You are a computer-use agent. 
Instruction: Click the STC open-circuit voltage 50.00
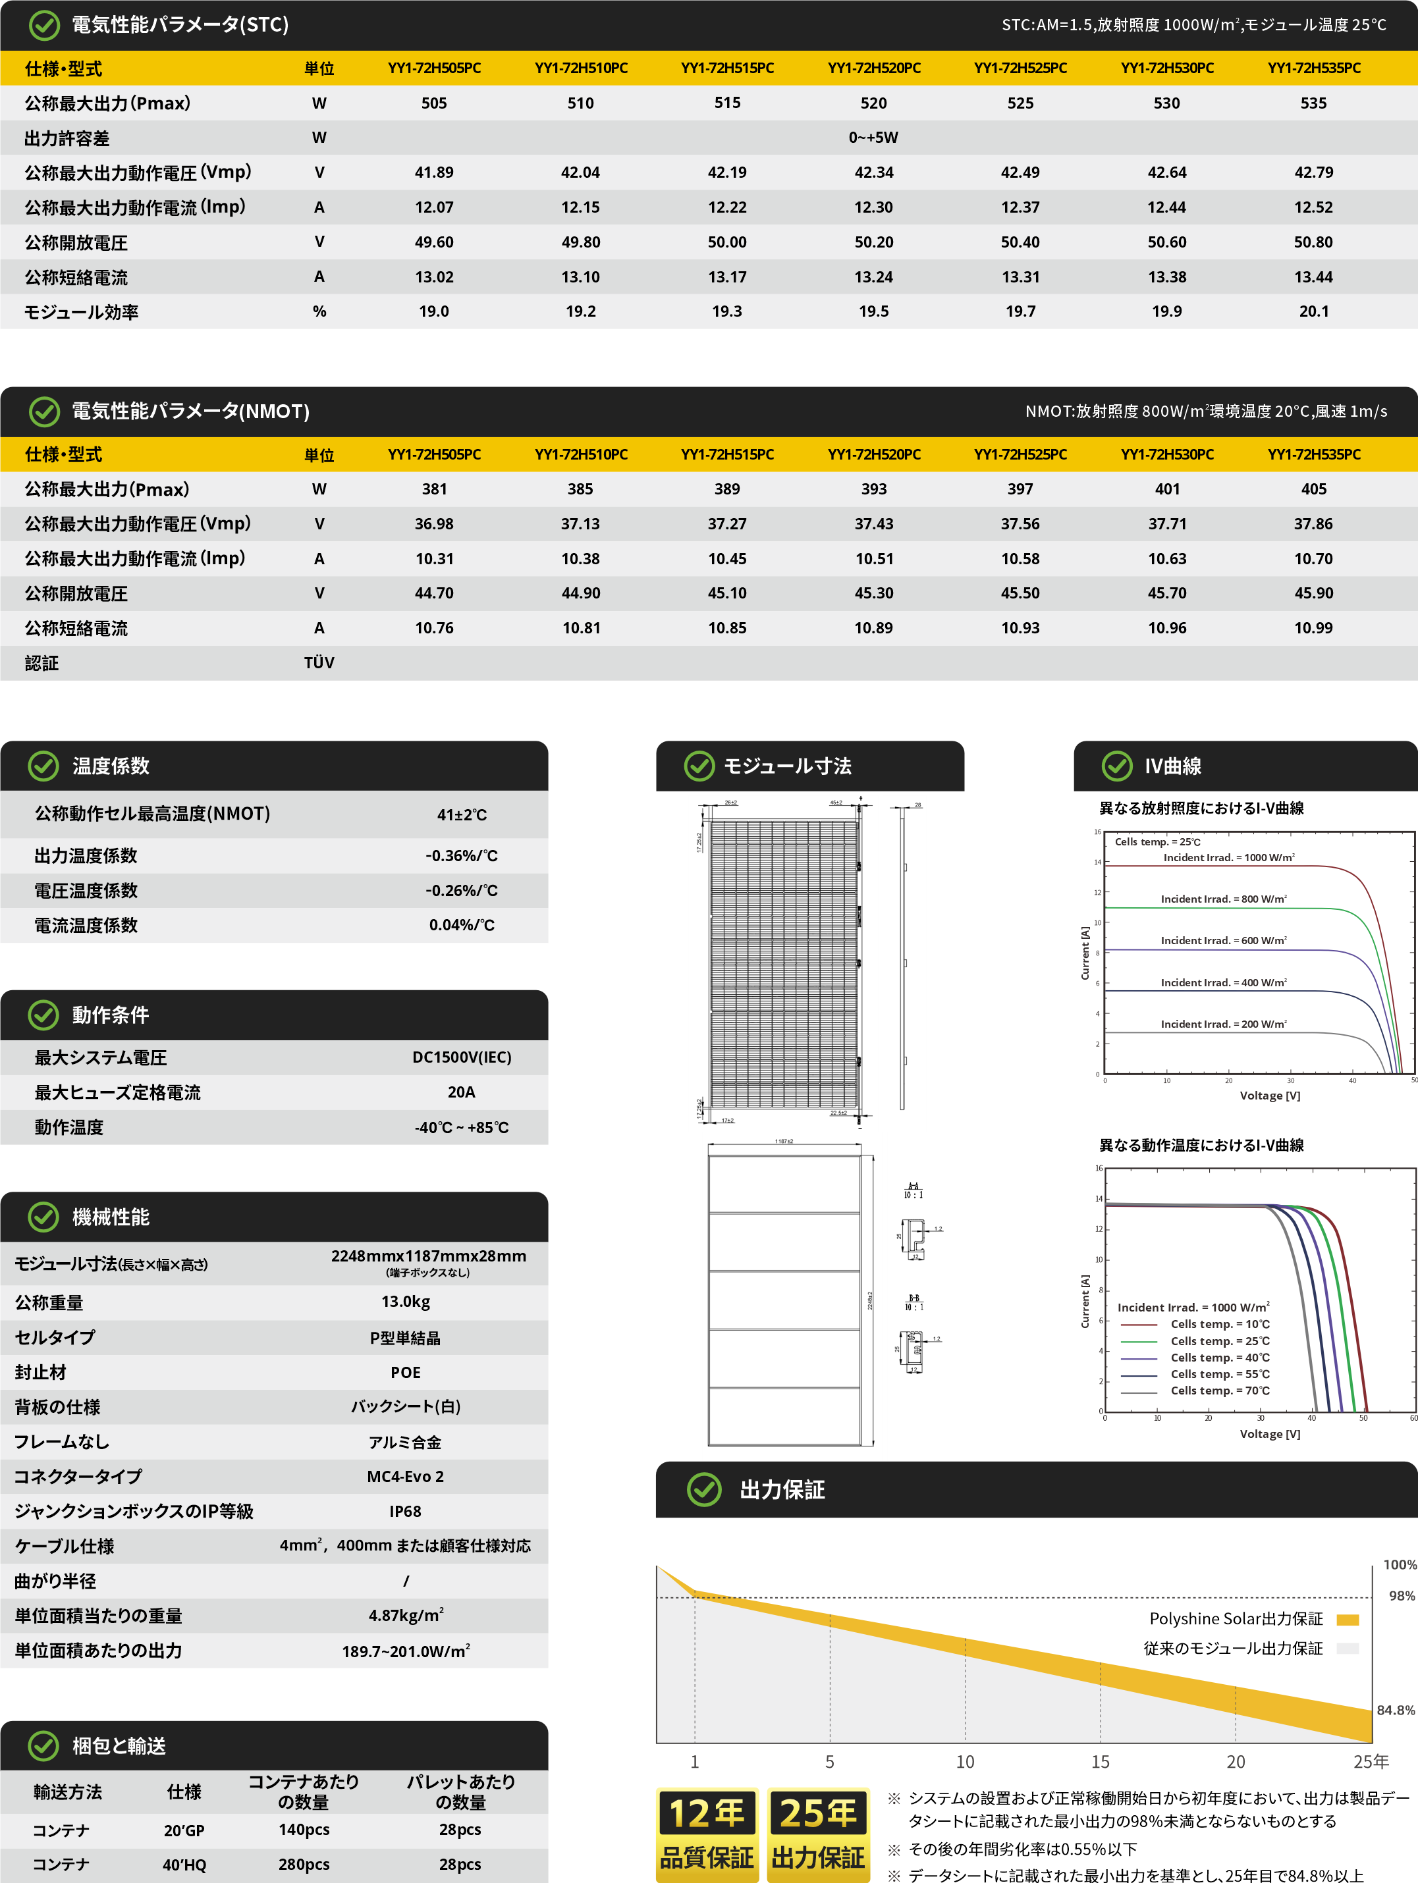coord(727,242)
